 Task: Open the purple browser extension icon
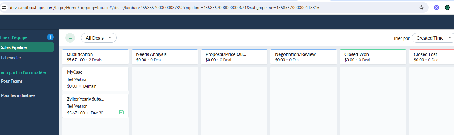coord(436,8)
